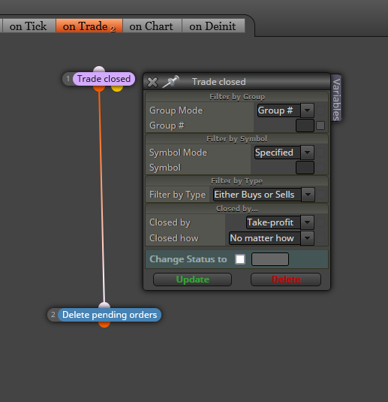The width and height of the screenshot is (388, 402).
Task: Tick the checkbox beside Closed how dropdown
Action: 320,238
